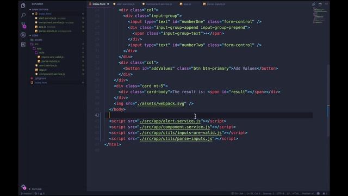348x196 pixels.
Task: Click Spaces indentation setting in status bar
Action: point(269,194)
